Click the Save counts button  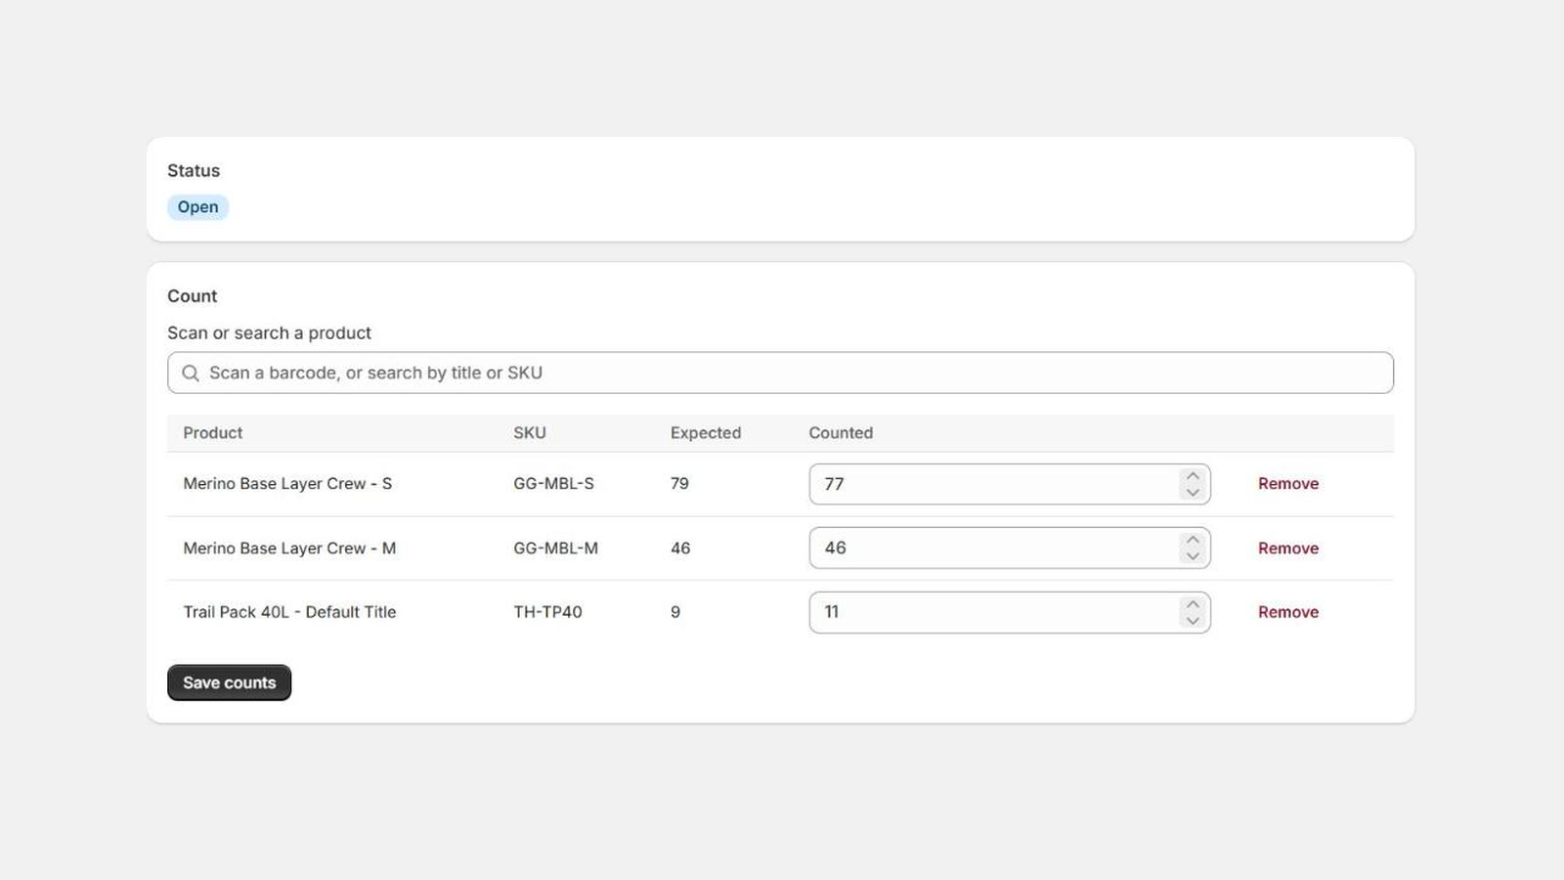tap(230, 682)
